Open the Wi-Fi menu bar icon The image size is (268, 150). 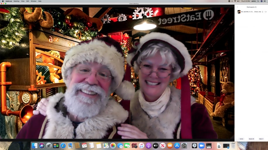tap(235, 1)
